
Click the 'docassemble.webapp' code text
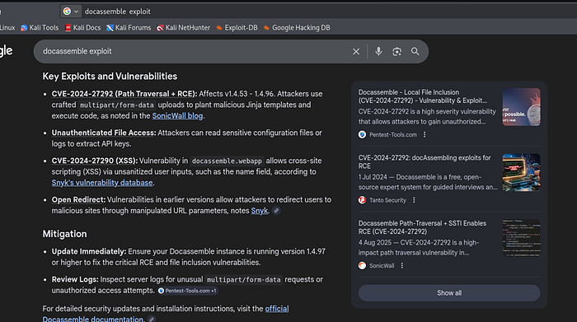point(227,161)
